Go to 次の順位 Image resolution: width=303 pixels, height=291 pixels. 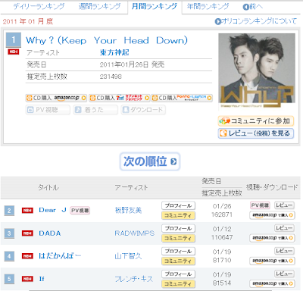tap(150, 161)
